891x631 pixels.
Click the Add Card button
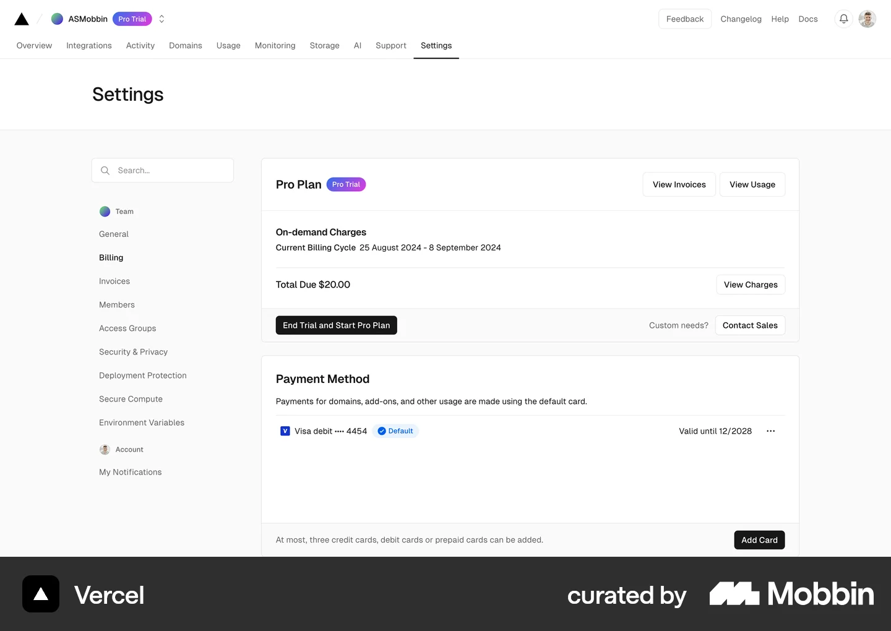tap(759, 540)
